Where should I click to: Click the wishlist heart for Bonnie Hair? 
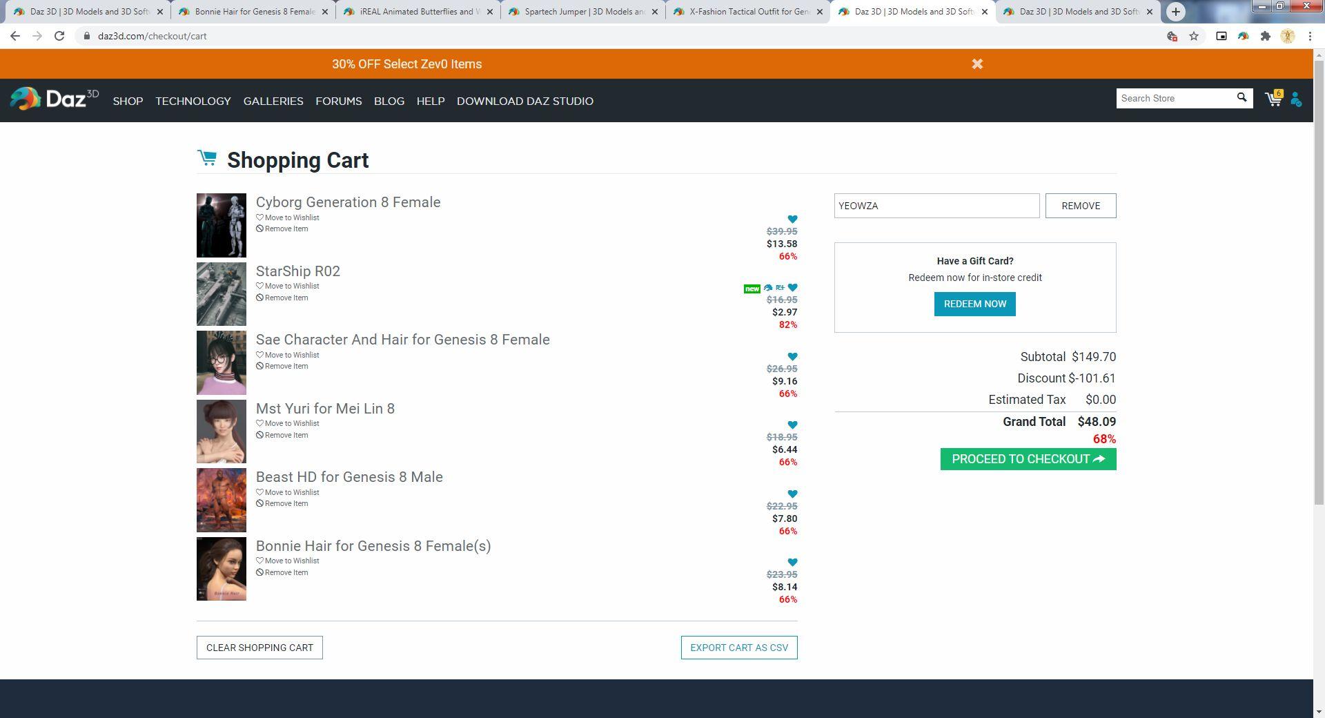(792, 562)
